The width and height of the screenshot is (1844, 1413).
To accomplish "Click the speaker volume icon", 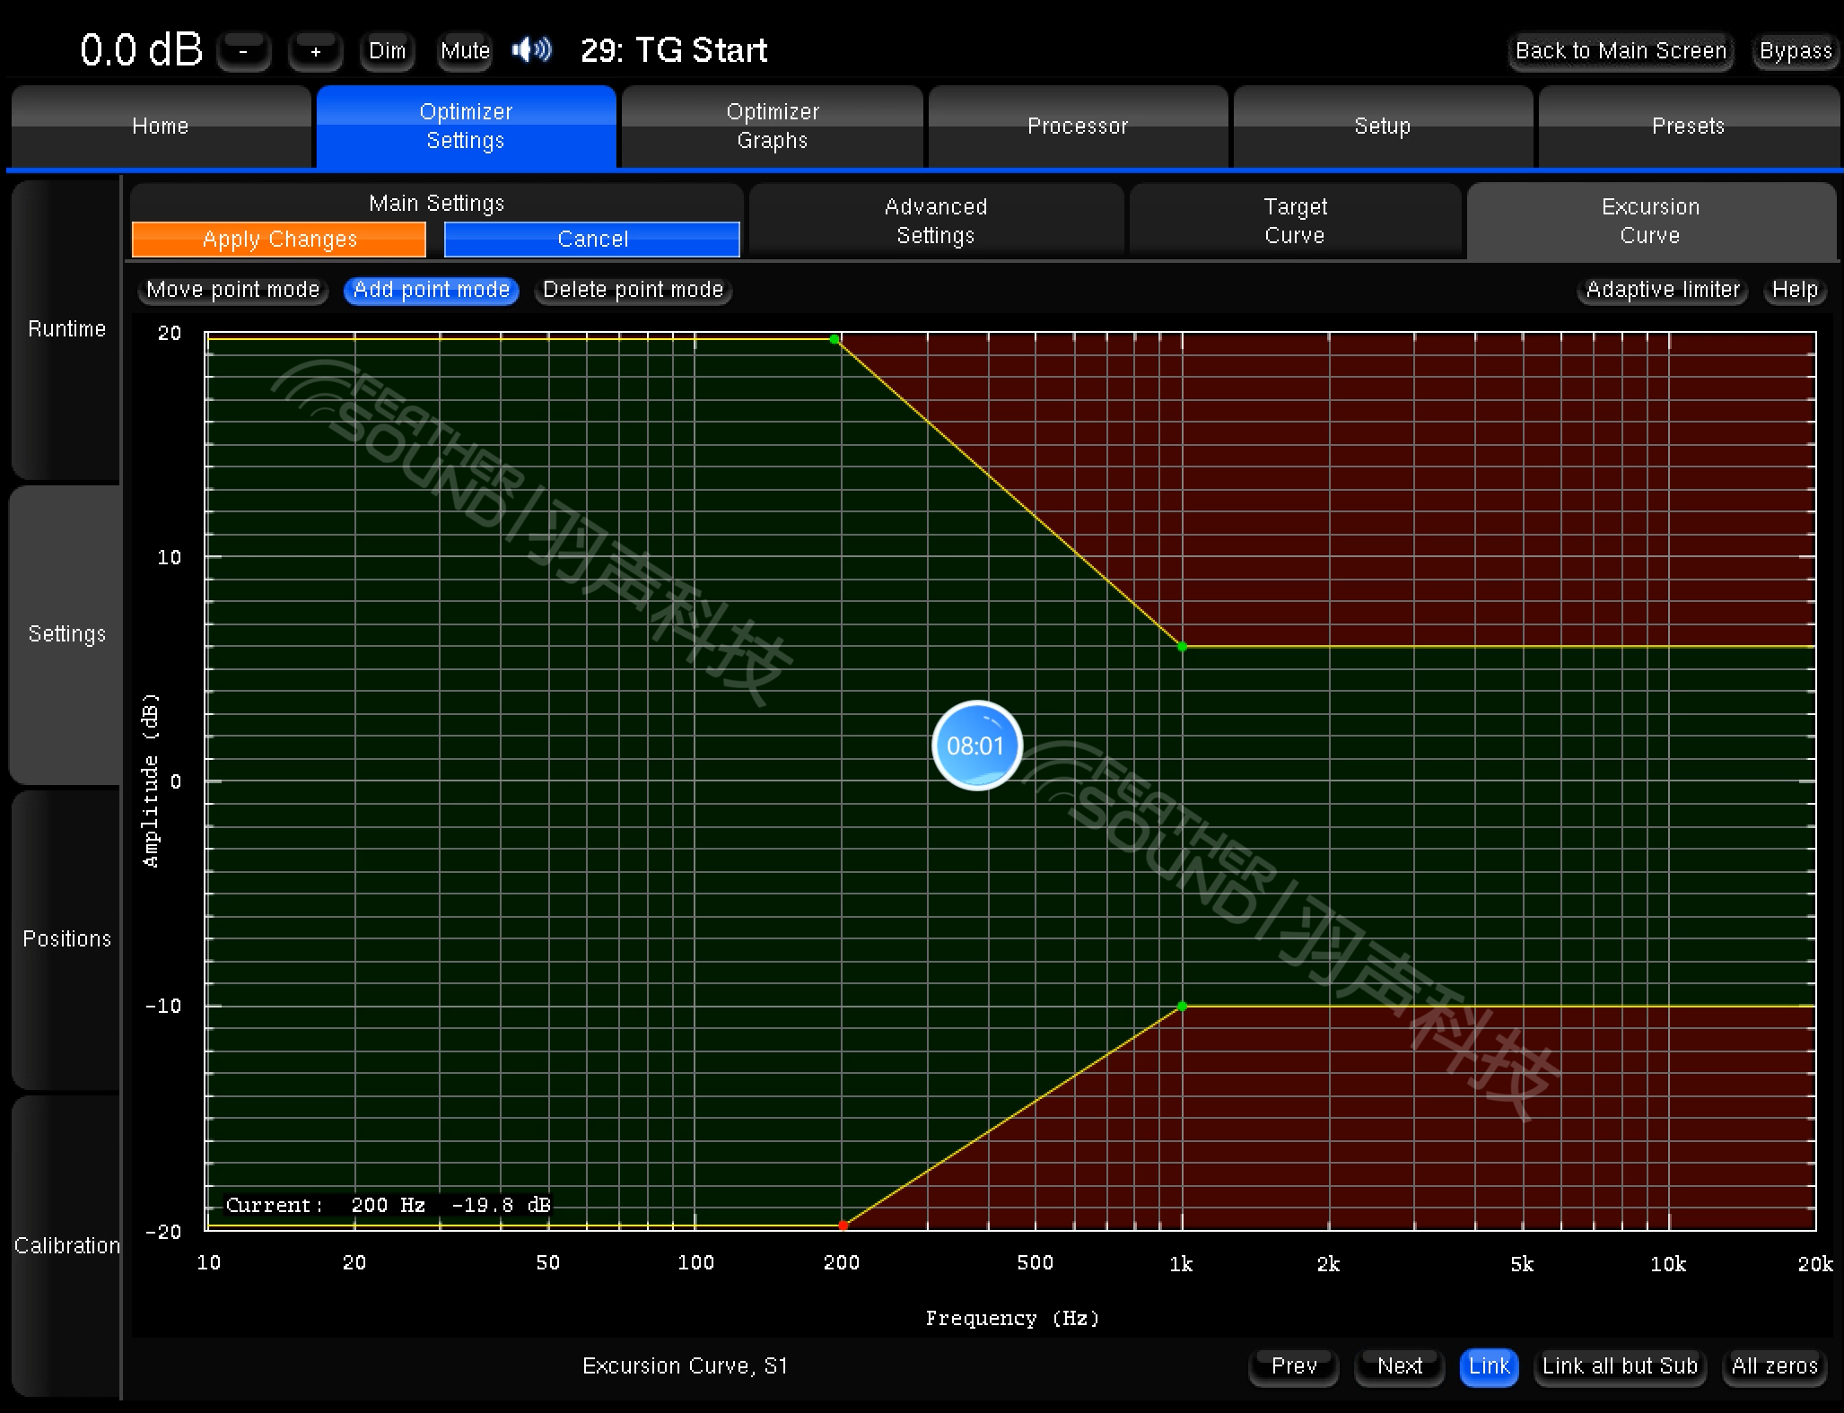I will tap(532, 50).
